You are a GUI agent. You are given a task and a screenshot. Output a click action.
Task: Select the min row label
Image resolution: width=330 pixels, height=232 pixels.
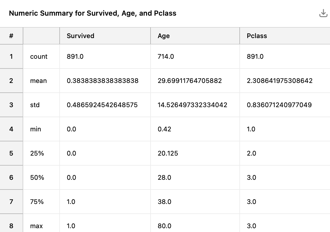point(35,129)
